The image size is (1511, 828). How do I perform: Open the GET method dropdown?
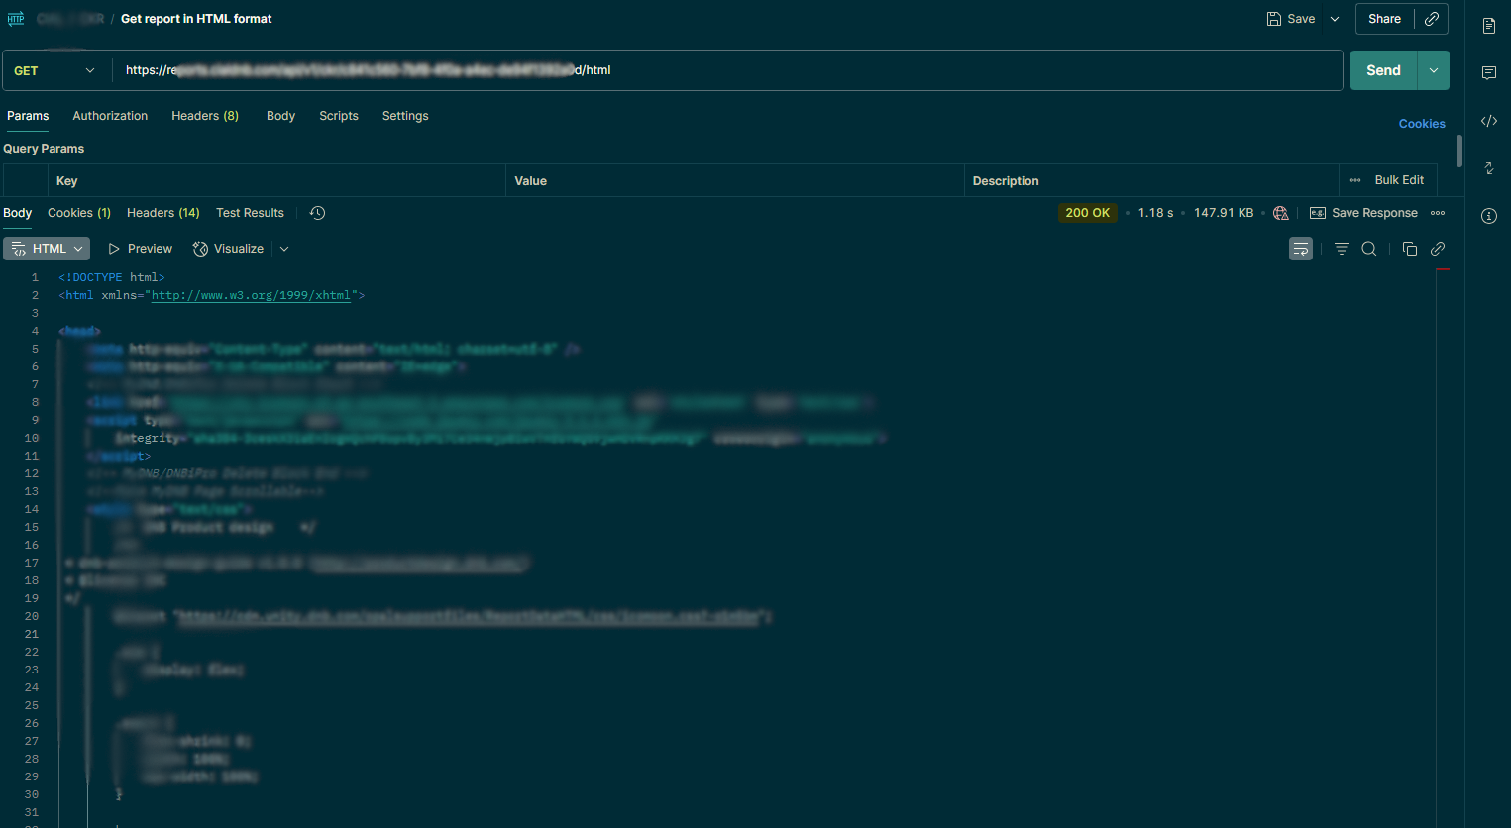(x=54, y=70)
